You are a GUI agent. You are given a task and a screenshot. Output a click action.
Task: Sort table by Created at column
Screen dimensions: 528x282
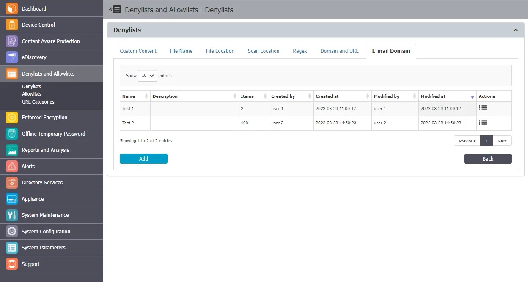point(343,96)
